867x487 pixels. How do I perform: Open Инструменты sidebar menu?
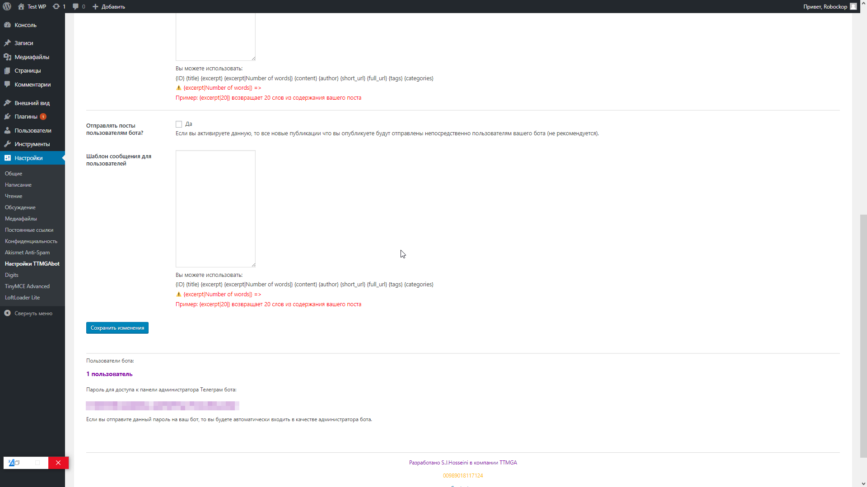point(32,144)
